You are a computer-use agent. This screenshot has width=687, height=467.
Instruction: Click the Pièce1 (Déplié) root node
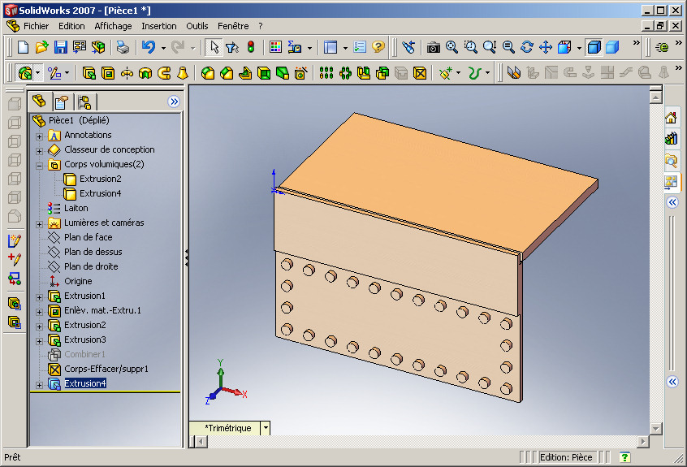click(79, 120)
